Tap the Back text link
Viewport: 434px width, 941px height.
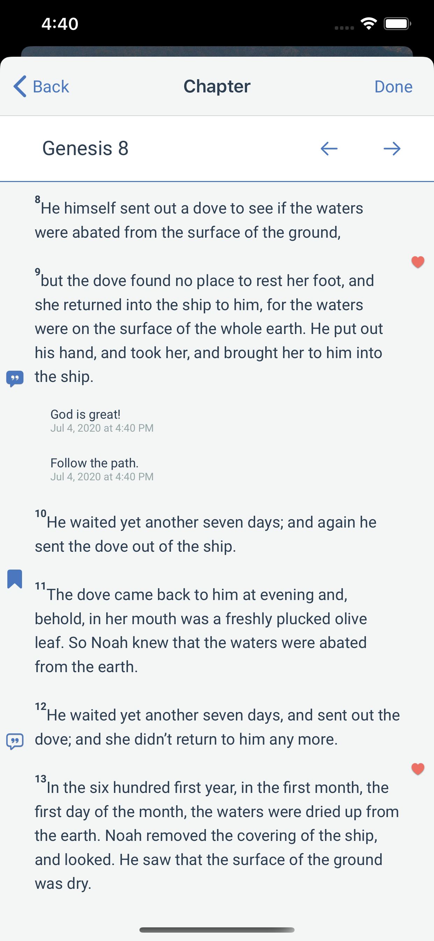coord(51,87)
